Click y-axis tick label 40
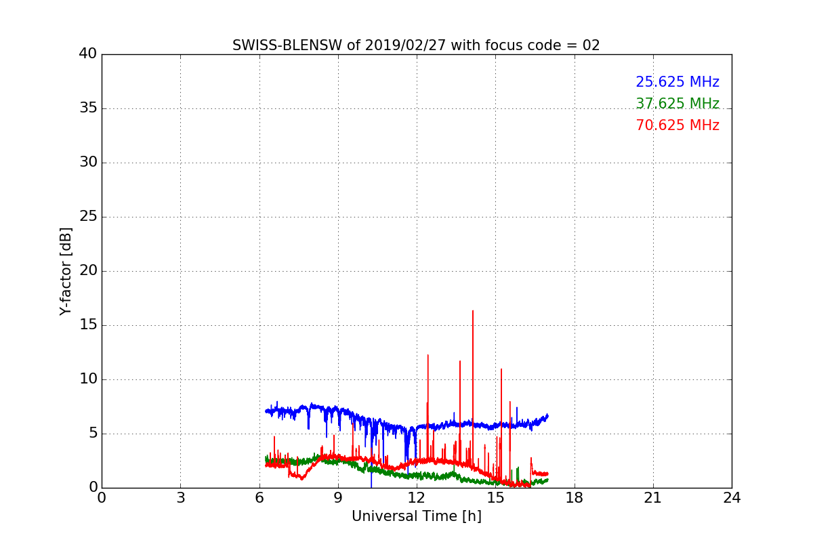 (x=88, y=54)
